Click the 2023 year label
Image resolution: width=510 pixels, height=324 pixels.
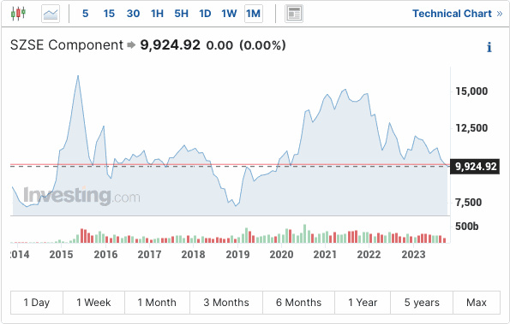coord(413,254)
